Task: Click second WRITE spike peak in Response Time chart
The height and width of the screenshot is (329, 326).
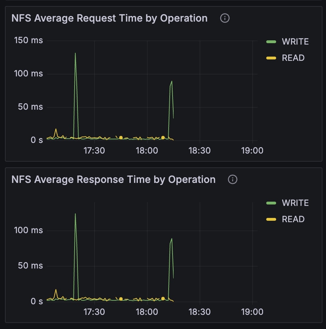Action: click(x=172, y=239)
